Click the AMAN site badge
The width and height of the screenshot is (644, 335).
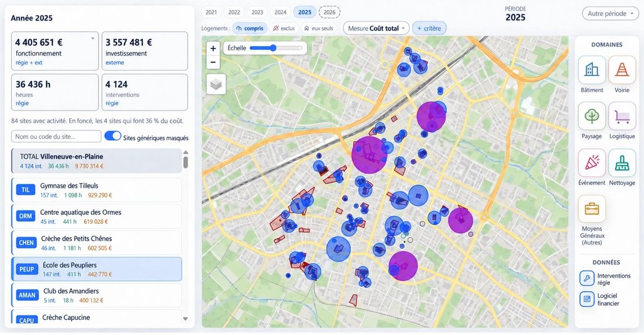[27, 295]
